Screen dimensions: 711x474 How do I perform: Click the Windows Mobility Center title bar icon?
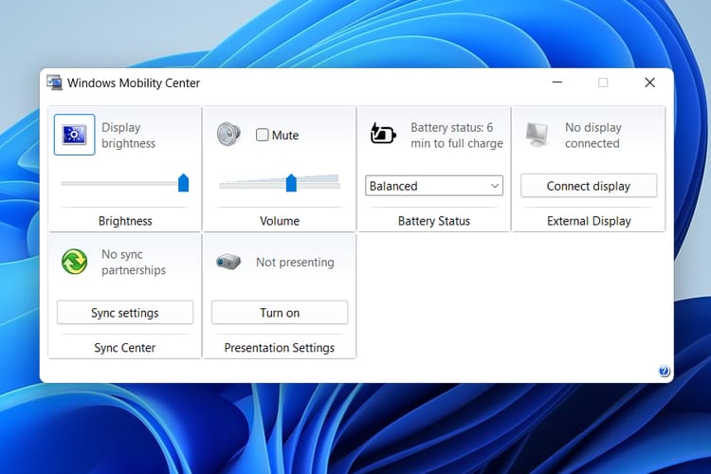54,82
